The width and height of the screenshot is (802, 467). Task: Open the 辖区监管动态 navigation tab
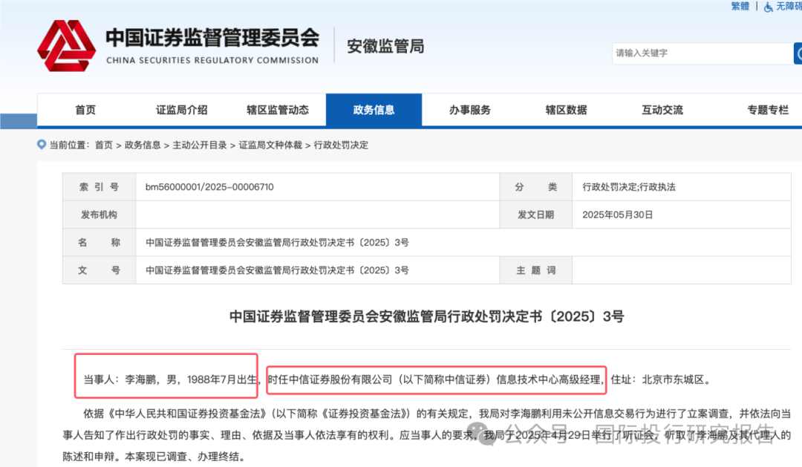tap(278, 109)
